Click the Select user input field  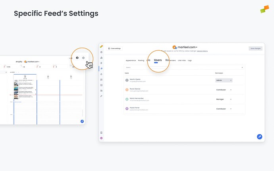[184, 67]
